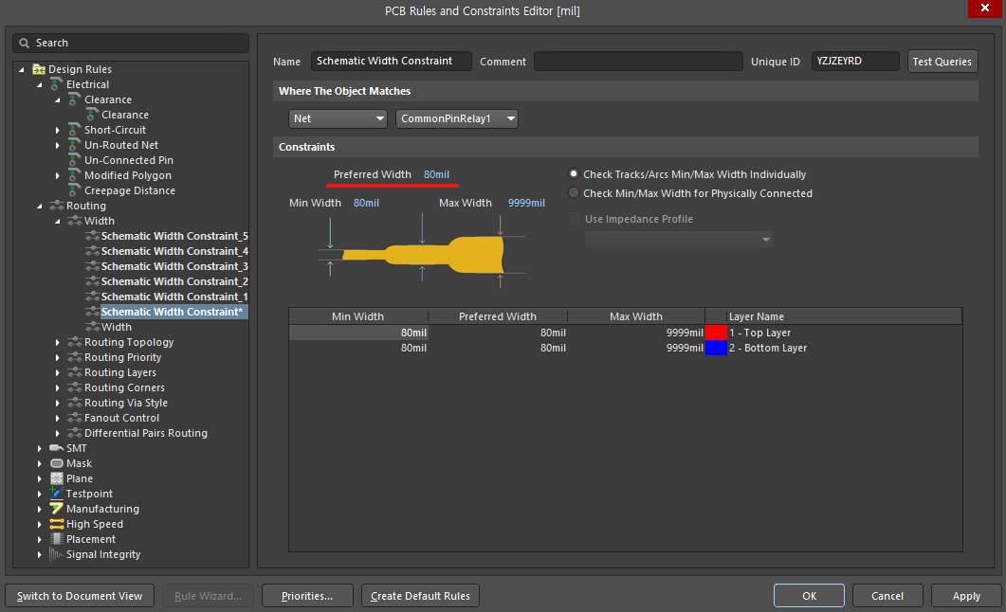Image resolution: width=1006 pixels, height=612 pixels.
Task: Click the red Top Layer color swatch
Action: (716, 333)
